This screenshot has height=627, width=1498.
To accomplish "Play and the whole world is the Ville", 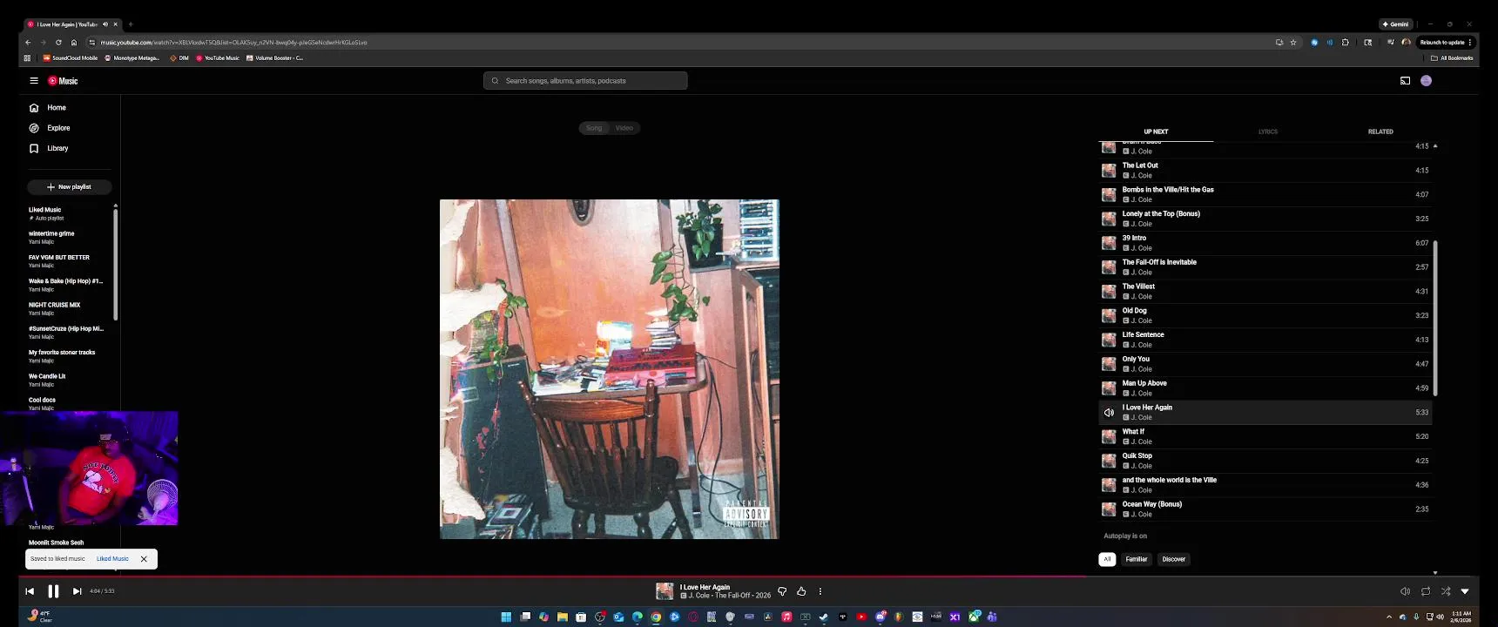I will click(1265, 485).
